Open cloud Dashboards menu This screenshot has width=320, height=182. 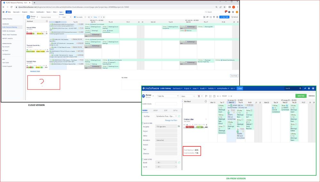click(x=40, y=12)
